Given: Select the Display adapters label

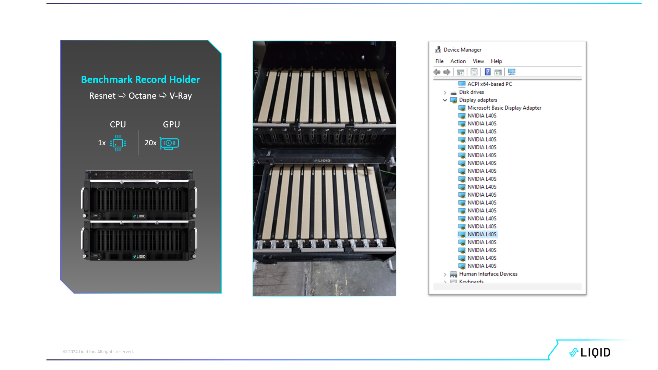Looking at the screenshot, I should (x=478, y=100).
